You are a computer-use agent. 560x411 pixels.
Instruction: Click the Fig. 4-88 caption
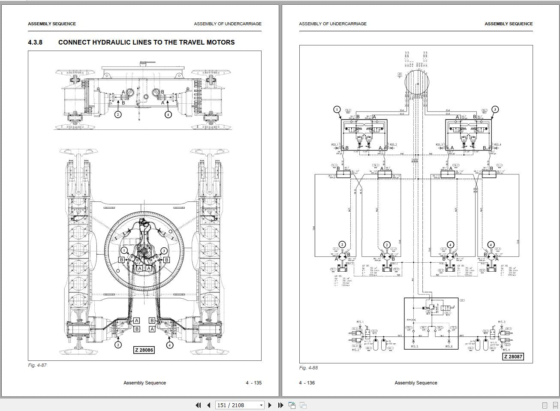pyautogui.click(x=308, y=368)
